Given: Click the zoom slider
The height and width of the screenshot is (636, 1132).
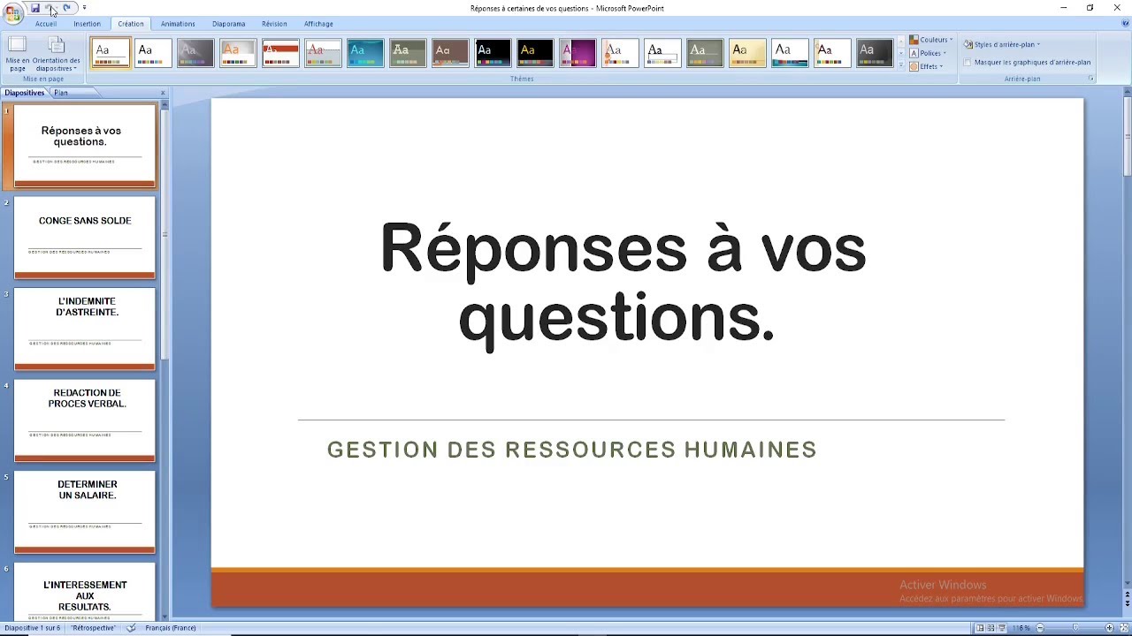Looking at the screenshot, I should [x=1075, y=628].
